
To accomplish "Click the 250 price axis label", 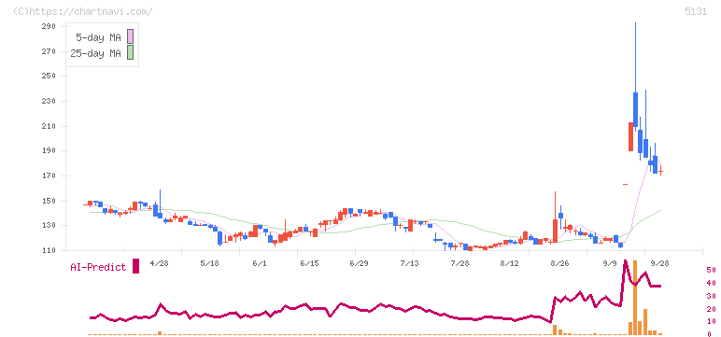I will coord(49,77).
